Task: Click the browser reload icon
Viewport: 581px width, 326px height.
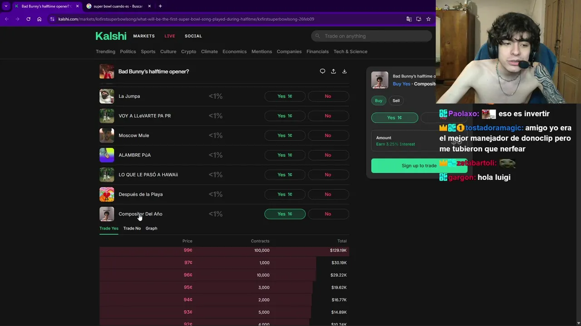Action: click(28, 19)
